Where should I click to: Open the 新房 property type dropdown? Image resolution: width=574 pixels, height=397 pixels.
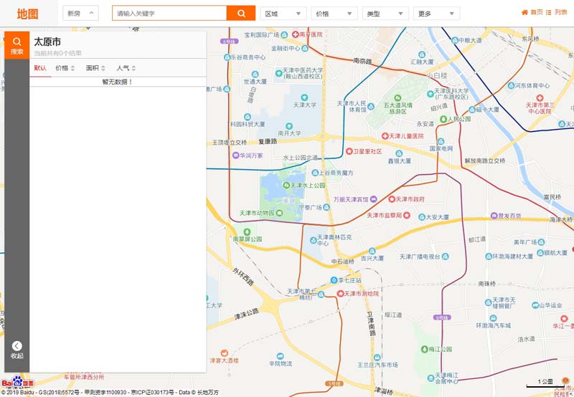pos(80,14)
